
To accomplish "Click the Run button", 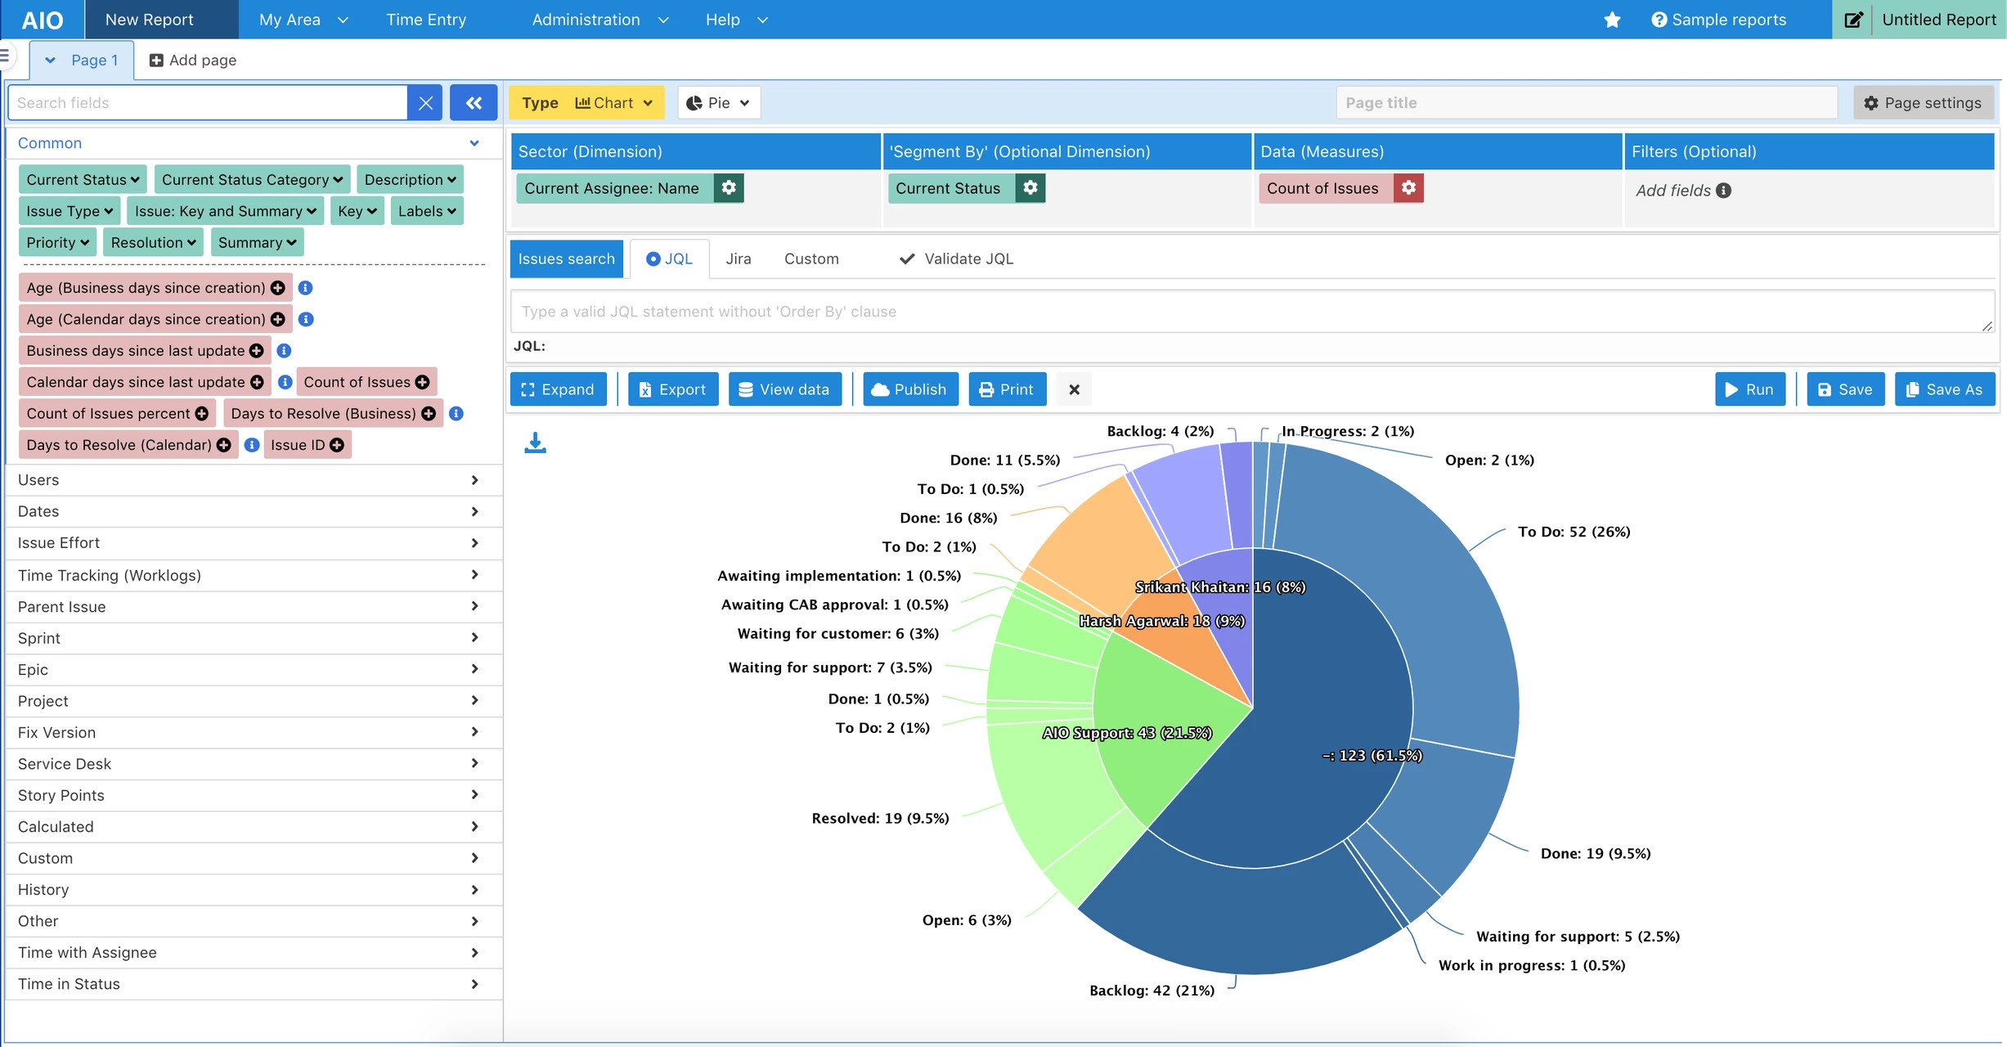I will 1749,389.
